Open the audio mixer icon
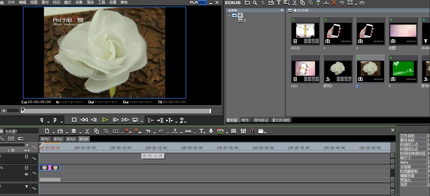 (x=243, y=131)
